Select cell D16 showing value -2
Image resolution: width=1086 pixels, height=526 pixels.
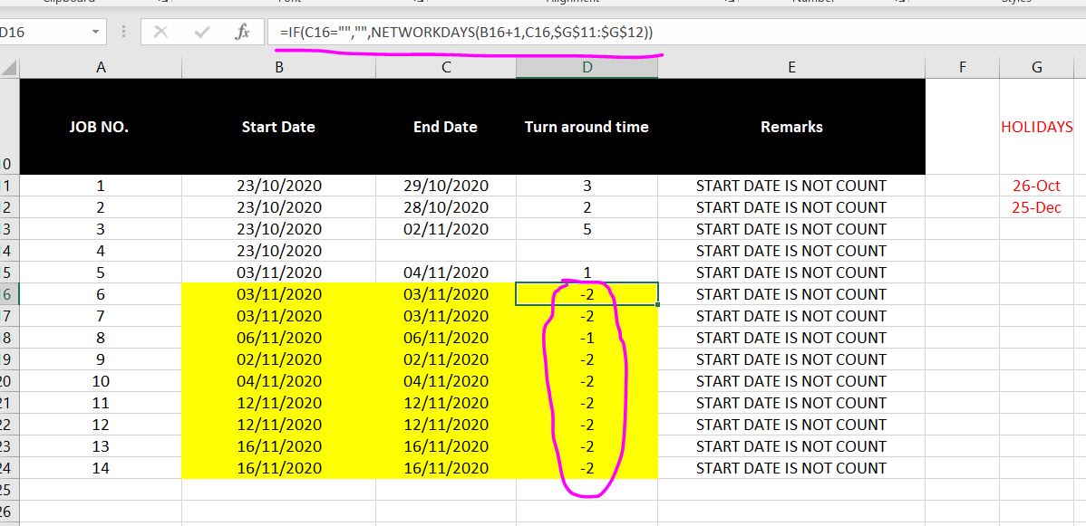586,293
